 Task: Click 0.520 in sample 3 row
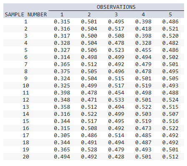coord(170,36)
